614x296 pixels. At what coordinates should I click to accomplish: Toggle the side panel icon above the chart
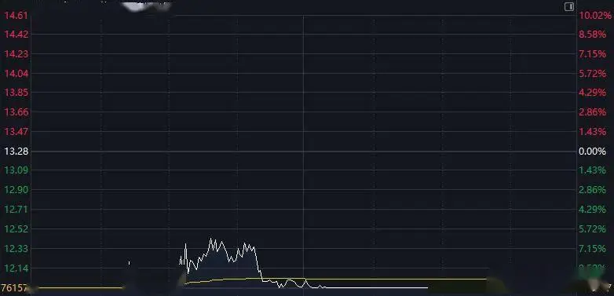coord(569,6)
